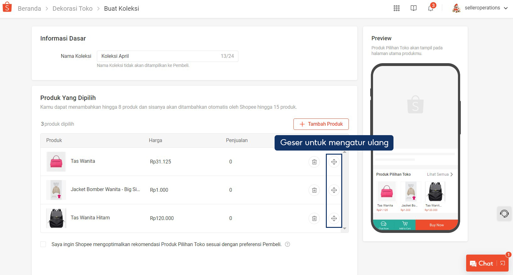
Task: Delete the Tas Wanita product row
Action: tap(314, 162)
